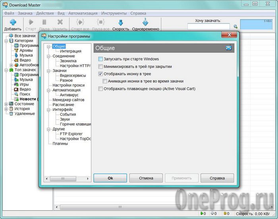The width and height of the screenshot is (278, 219).
Task: Select the Поиск icon in Топ закачек
Action: (16, 94)
